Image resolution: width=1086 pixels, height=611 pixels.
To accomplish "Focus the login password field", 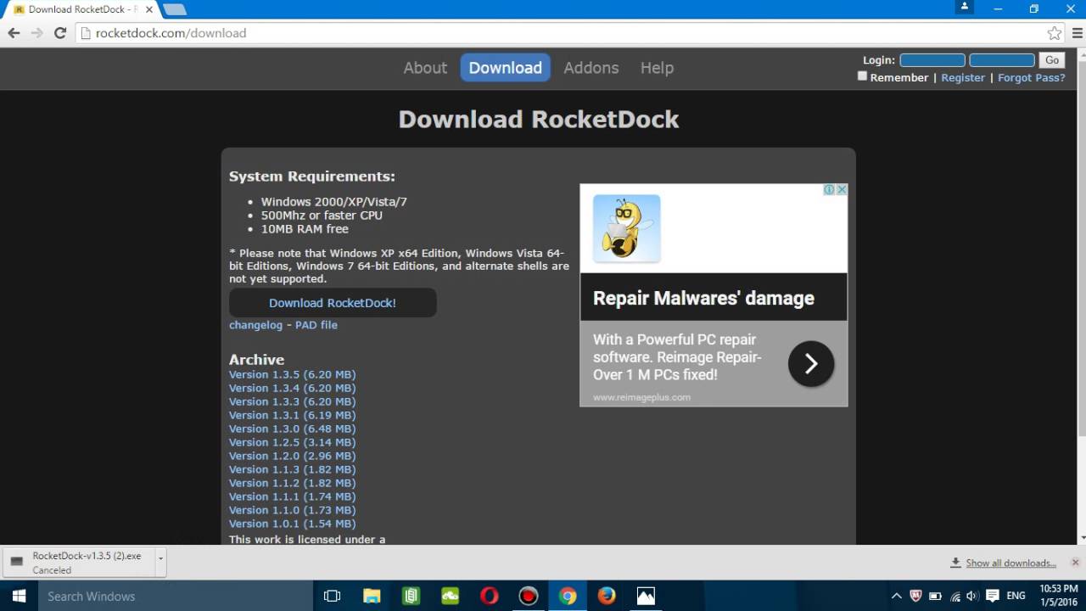I will tap(1002, 60).
